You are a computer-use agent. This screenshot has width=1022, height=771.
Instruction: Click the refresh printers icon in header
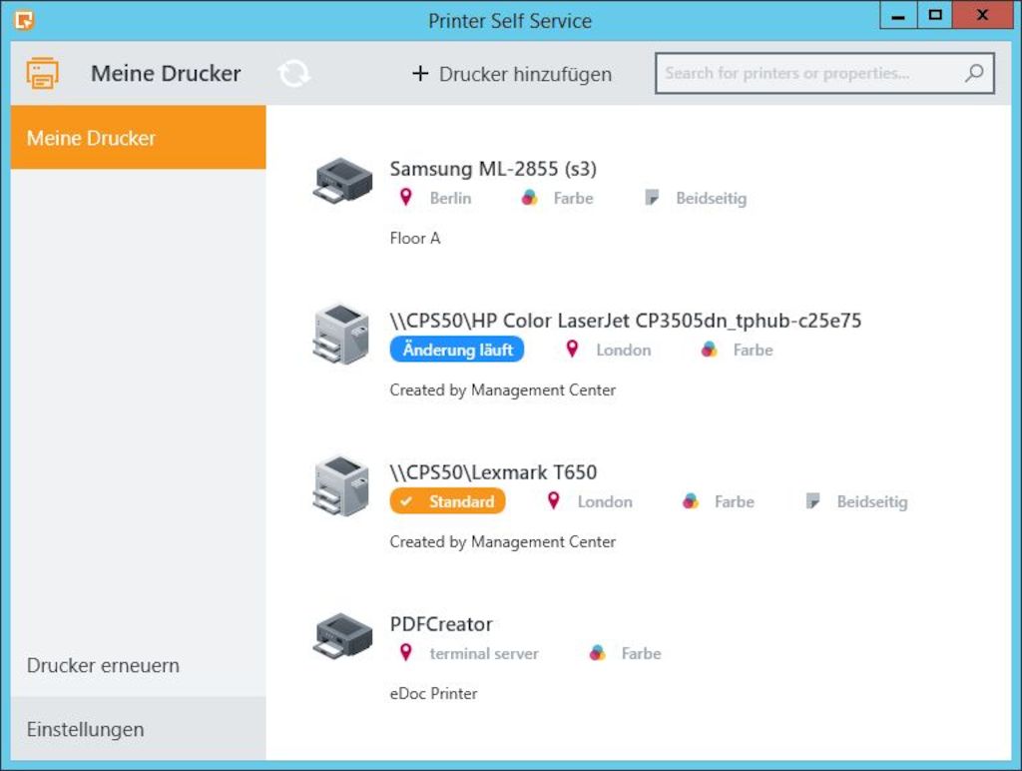tap(294, 73)
